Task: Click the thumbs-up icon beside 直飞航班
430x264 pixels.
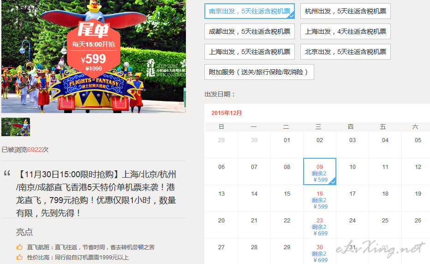Action: click(x=19, y=247)
